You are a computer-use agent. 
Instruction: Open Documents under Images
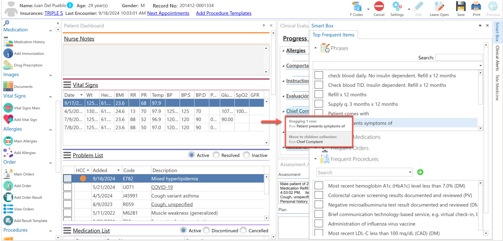click(x=18, y=87)
